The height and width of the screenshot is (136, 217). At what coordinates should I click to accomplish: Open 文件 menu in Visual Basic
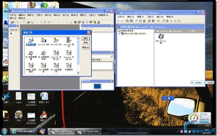[13, 15]
